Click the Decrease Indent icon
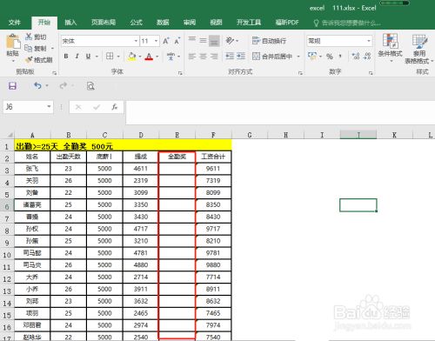 click(x=230, y=57)
